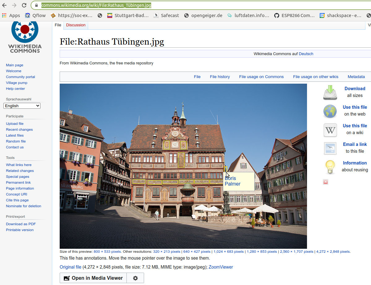This screenshot has height=285, width=371.
Task: Open the Original file link
Action: [x=70, y=267]
